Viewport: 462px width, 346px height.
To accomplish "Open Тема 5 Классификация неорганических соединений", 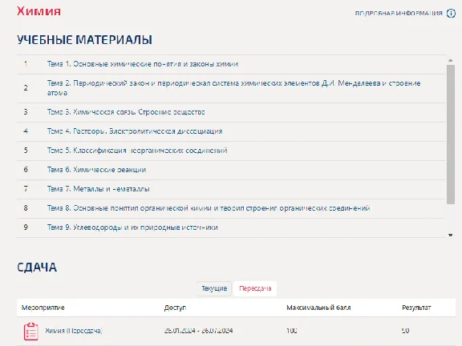I will 137,151.
